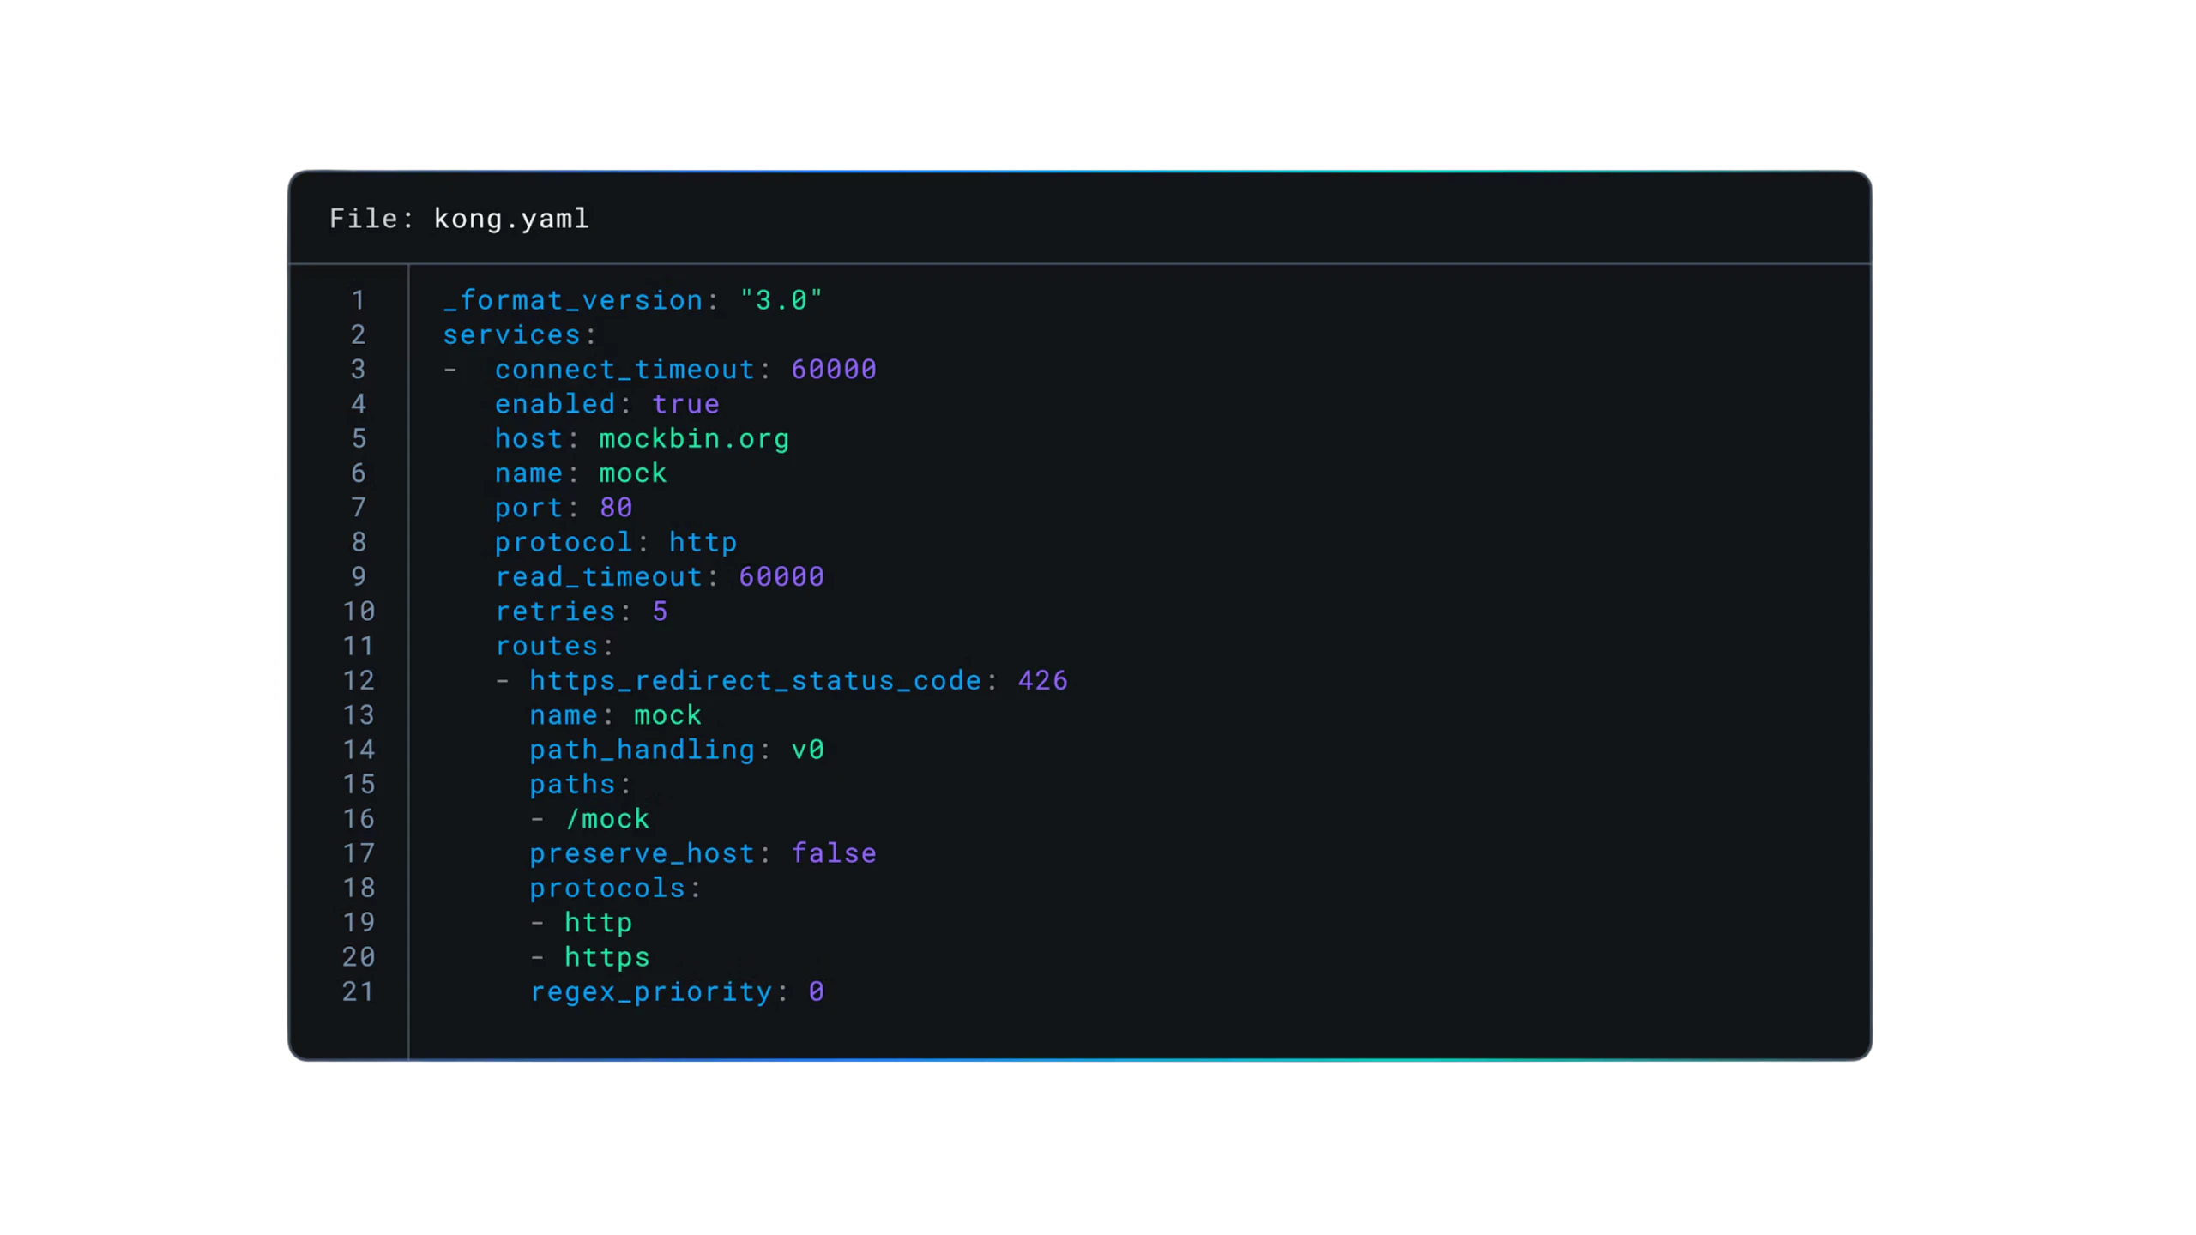Click the false value for preserve_host
This screenshot has height=1235, width=2196.
833,853
